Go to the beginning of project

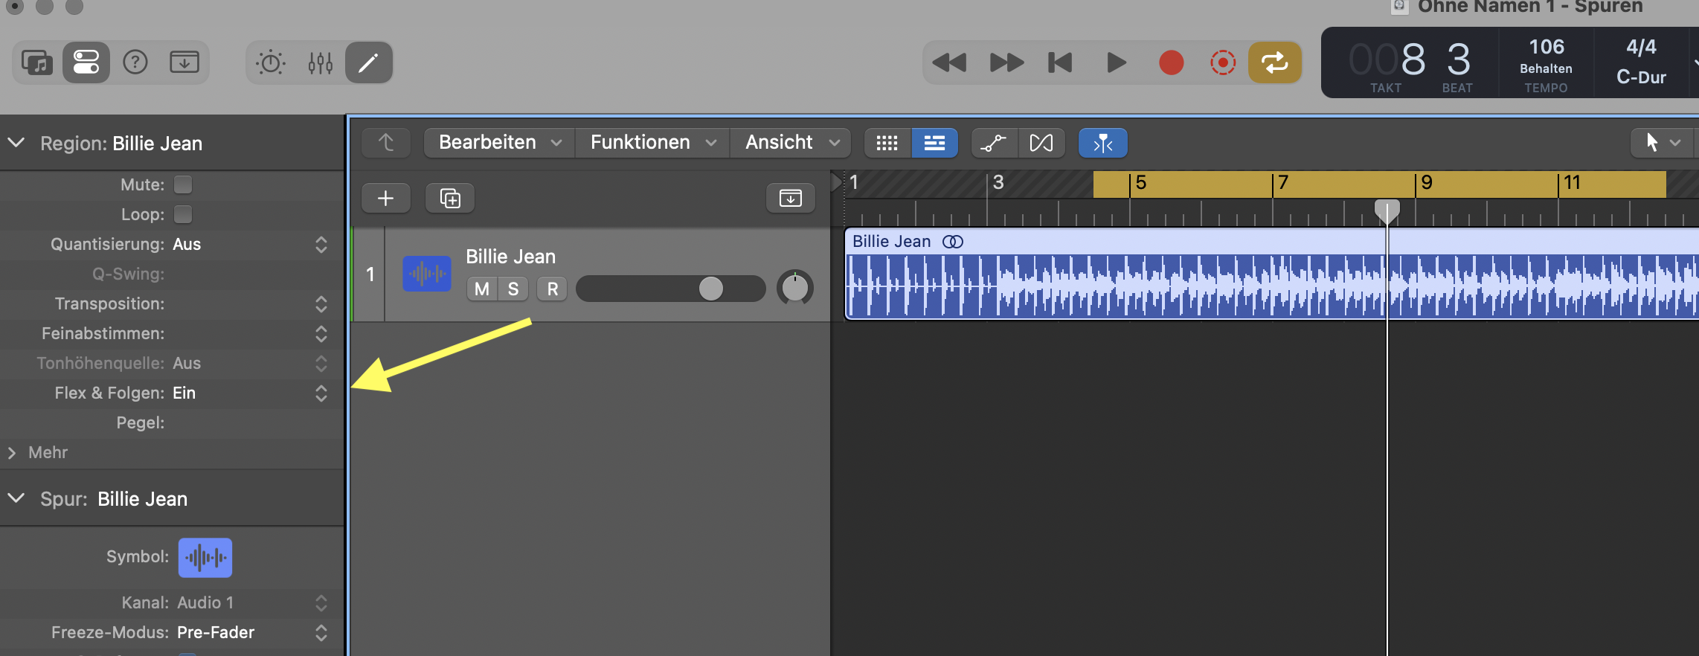click(1060, 62)
